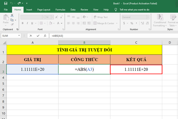Open the Number format dialog launcher
The width and height of the screenshot is (178, 119).
[150, 29]
